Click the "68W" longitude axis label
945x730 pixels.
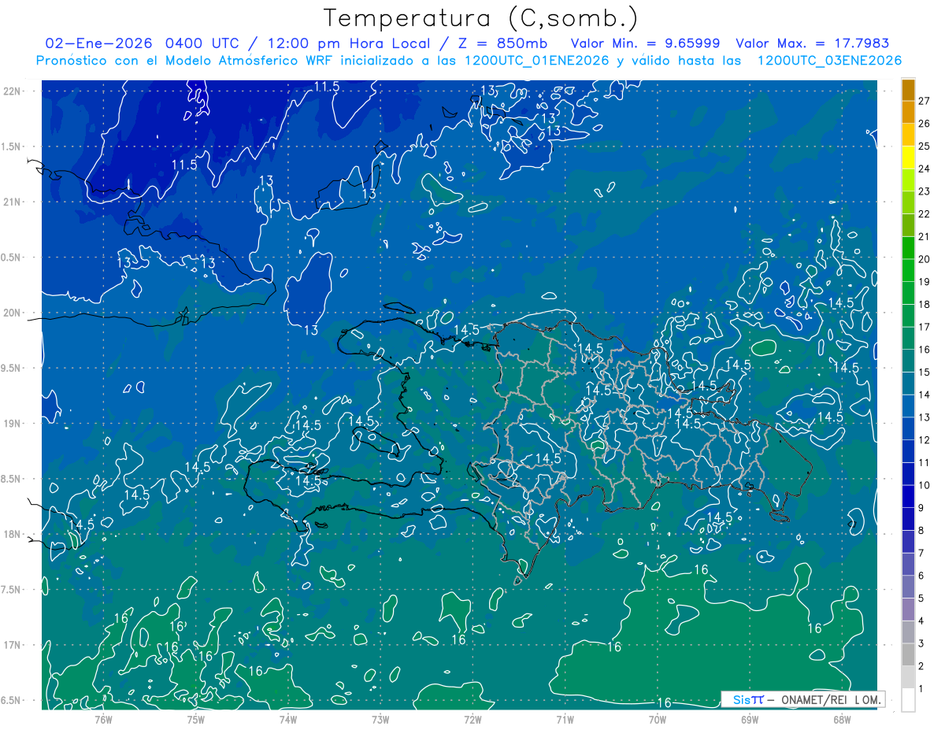pos(841,719)
